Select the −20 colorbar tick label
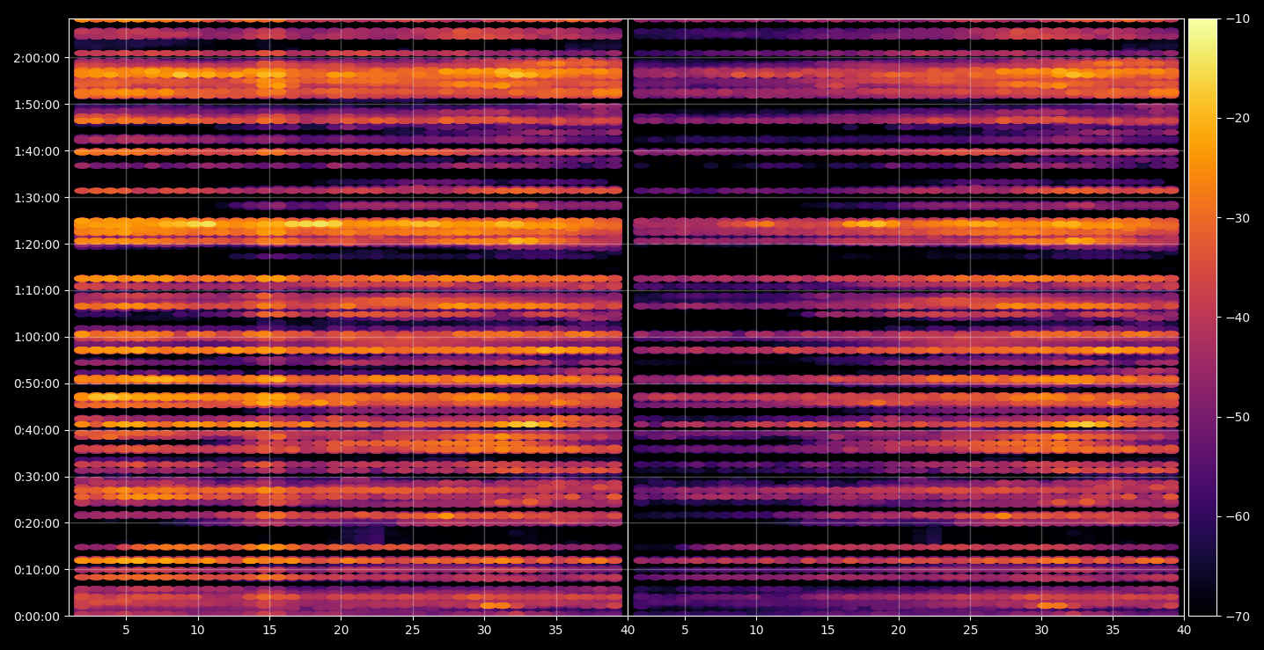1264x650 pixels. tap(1238, 119)
